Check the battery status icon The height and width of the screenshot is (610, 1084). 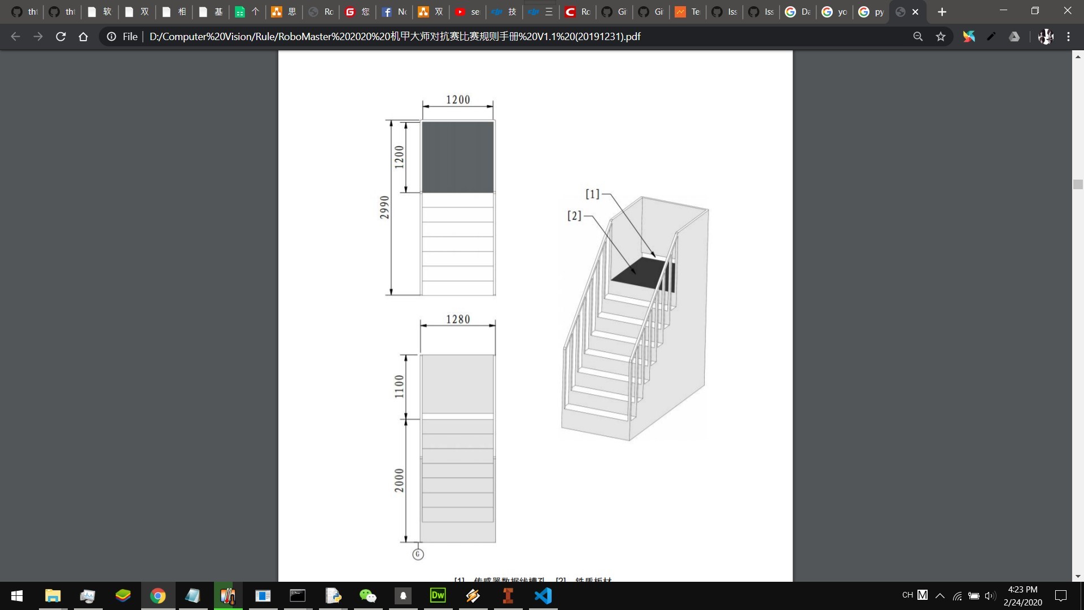[974, 596]
